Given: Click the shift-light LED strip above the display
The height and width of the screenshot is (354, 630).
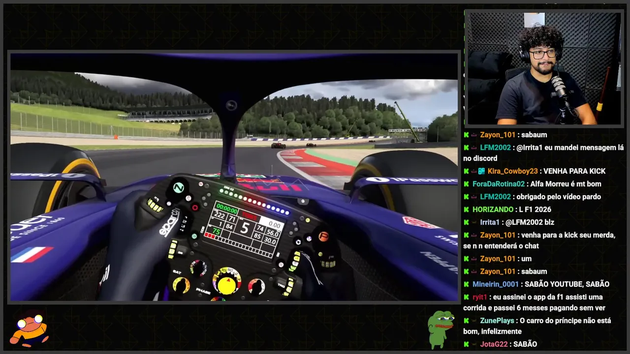Looking at the screenshot, I should click(x=254, y=202).
